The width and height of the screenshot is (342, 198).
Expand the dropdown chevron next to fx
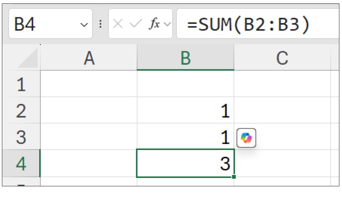pos(167,25)
